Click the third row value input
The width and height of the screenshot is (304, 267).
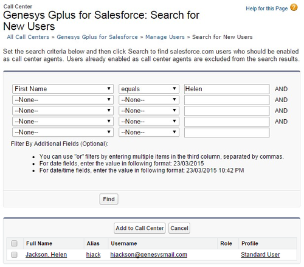pos(227,111)
